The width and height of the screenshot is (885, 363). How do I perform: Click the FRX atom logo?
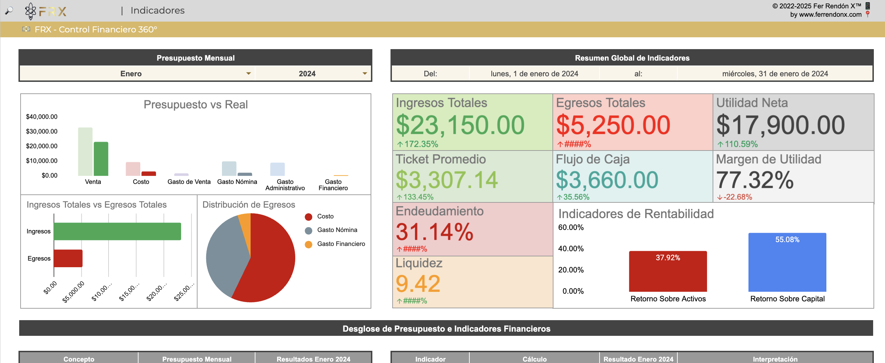click(x=31, y=11)
